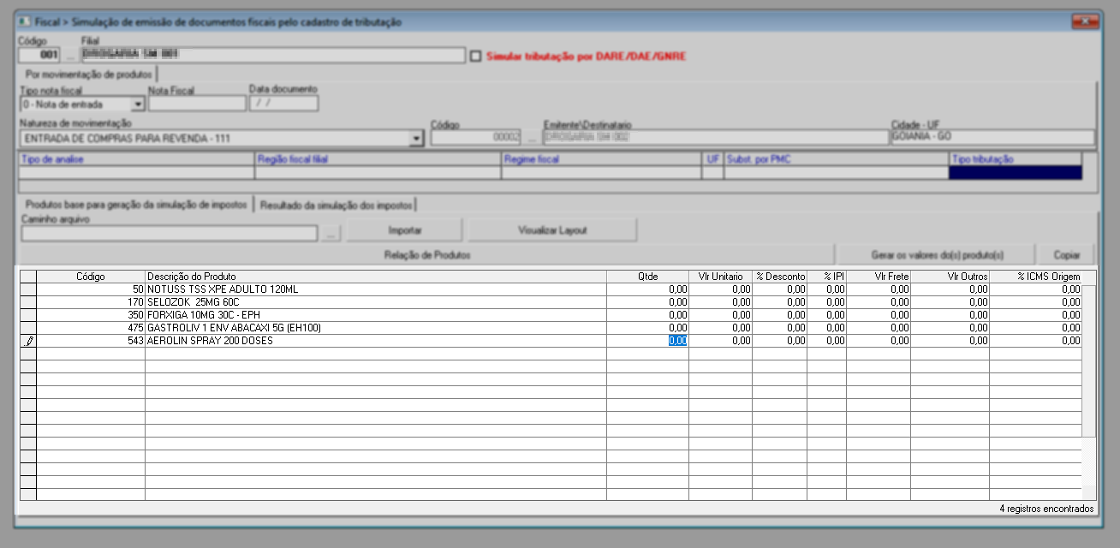Click the Vlr Outros column header
1120x548 pixels.
[950, 277]
